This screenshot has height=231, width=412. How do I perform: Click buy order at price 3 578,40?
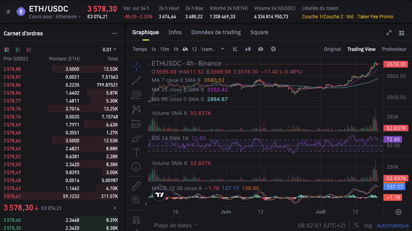(61, 220)
